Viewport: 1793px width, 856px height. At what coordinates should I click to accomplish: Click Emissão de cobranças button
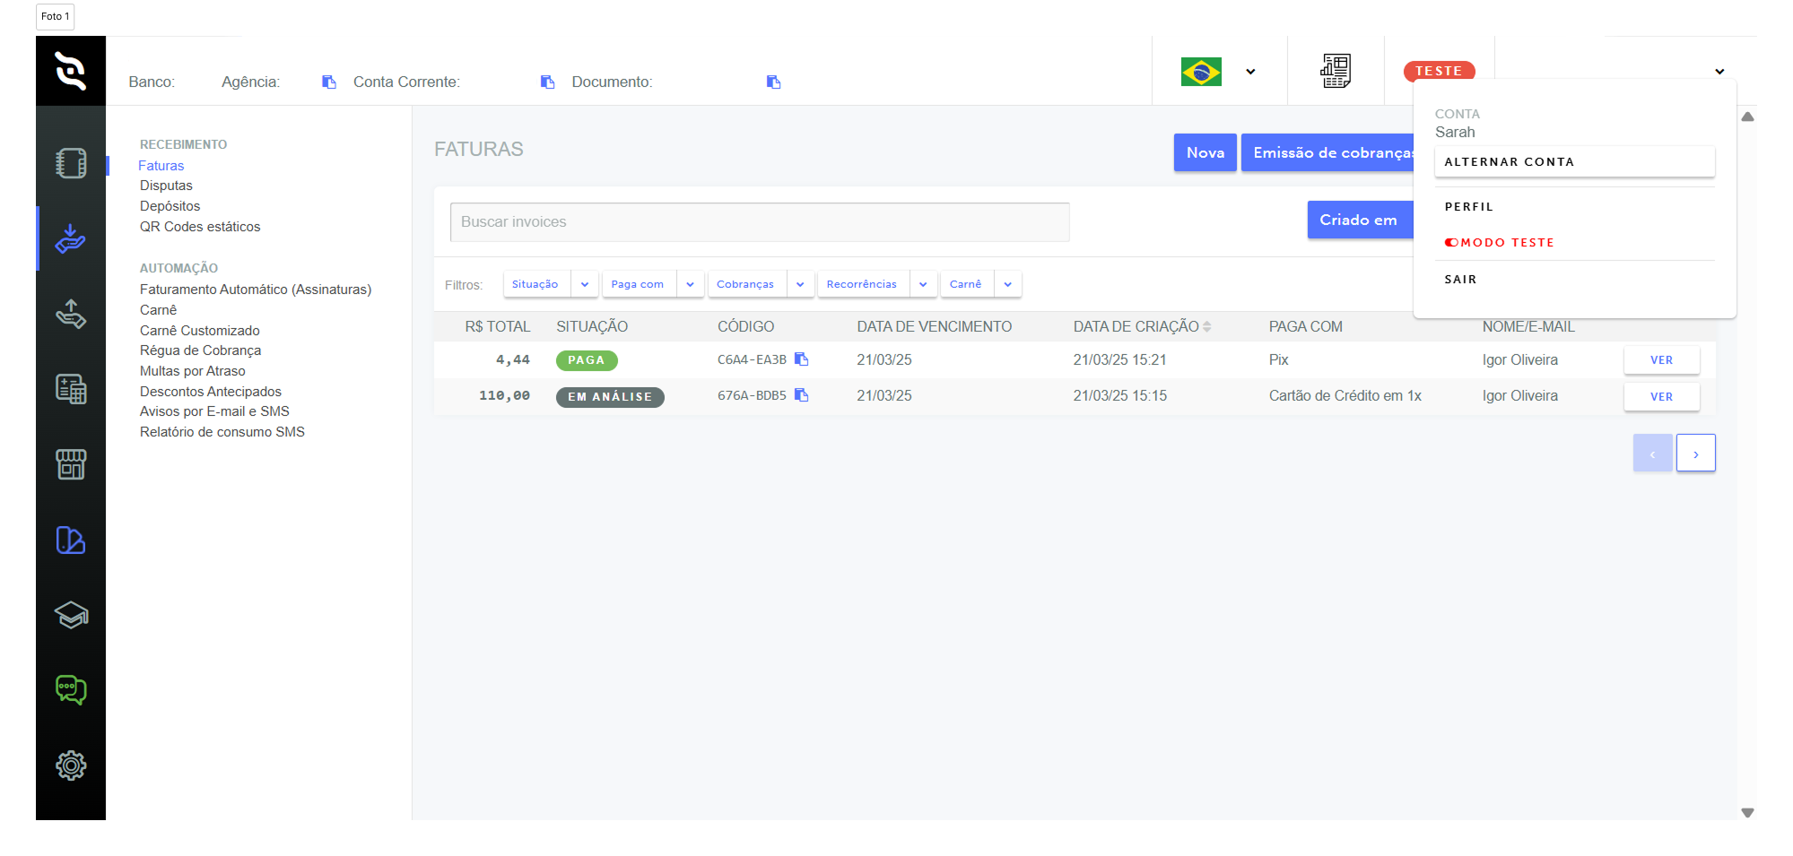pyautogui.click(x=1327, y=152)
